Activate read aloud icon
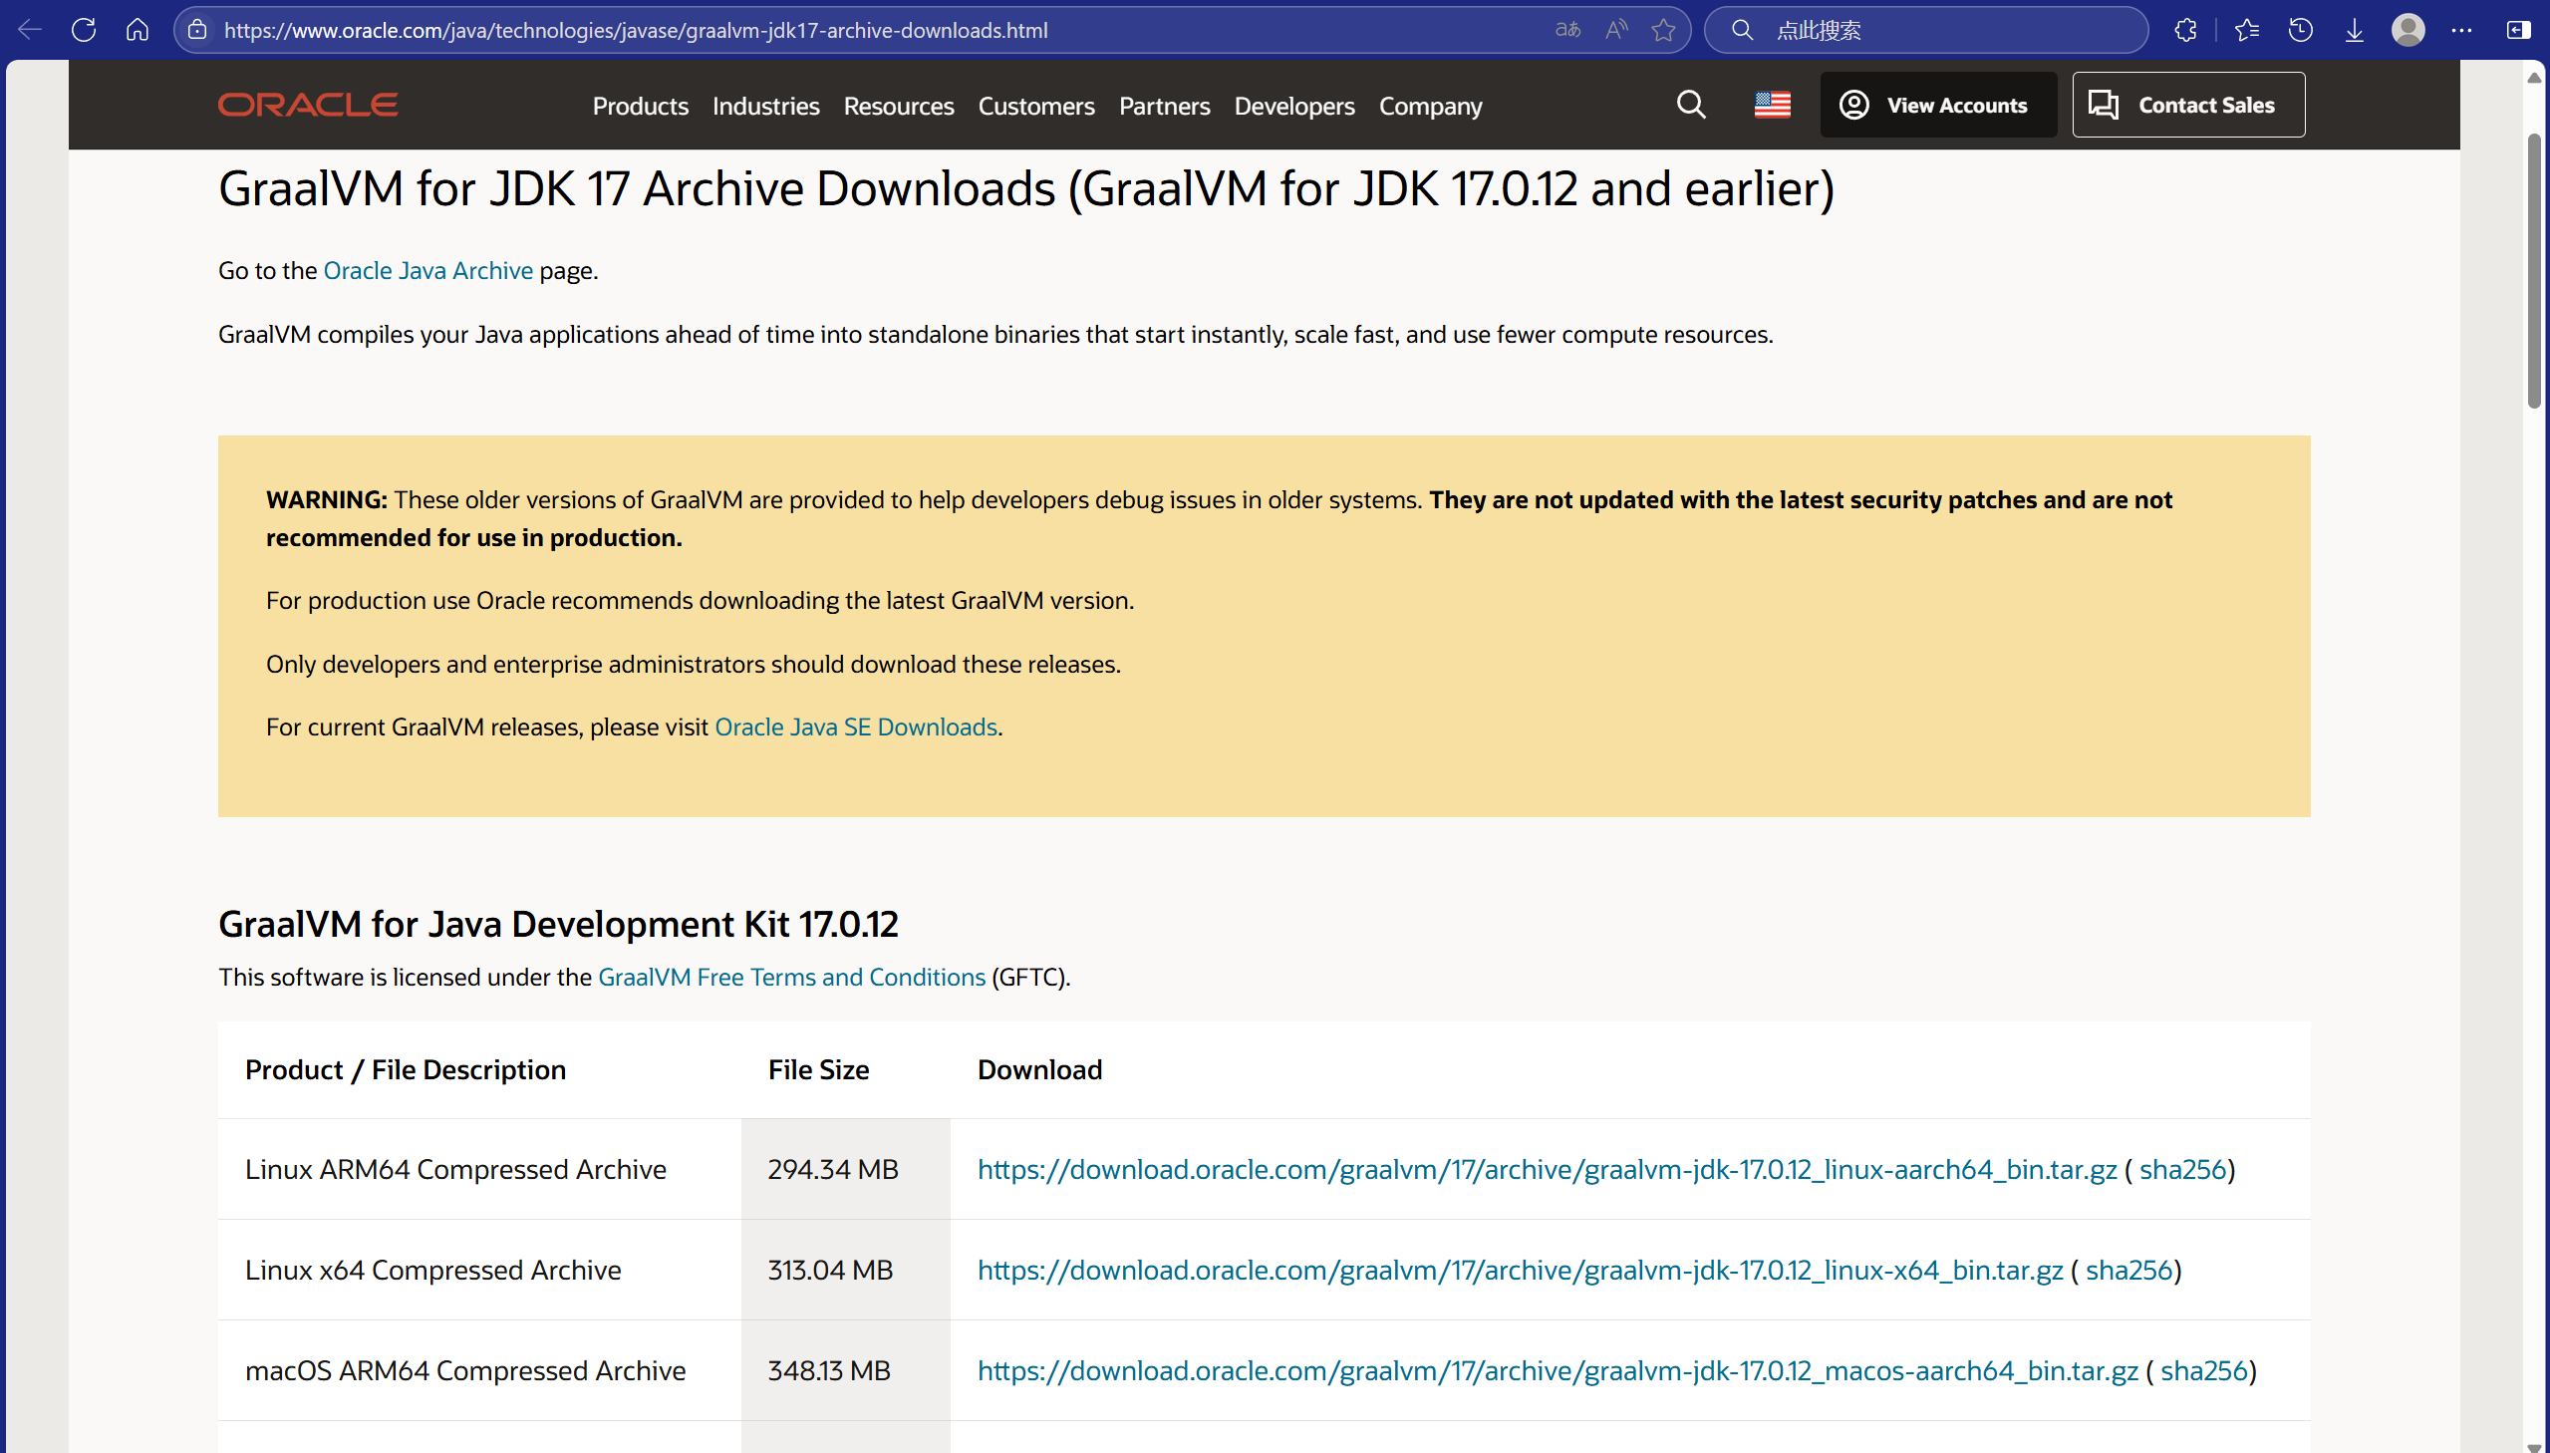This screenshot has height=1453, width=2550. (1616, 30)
